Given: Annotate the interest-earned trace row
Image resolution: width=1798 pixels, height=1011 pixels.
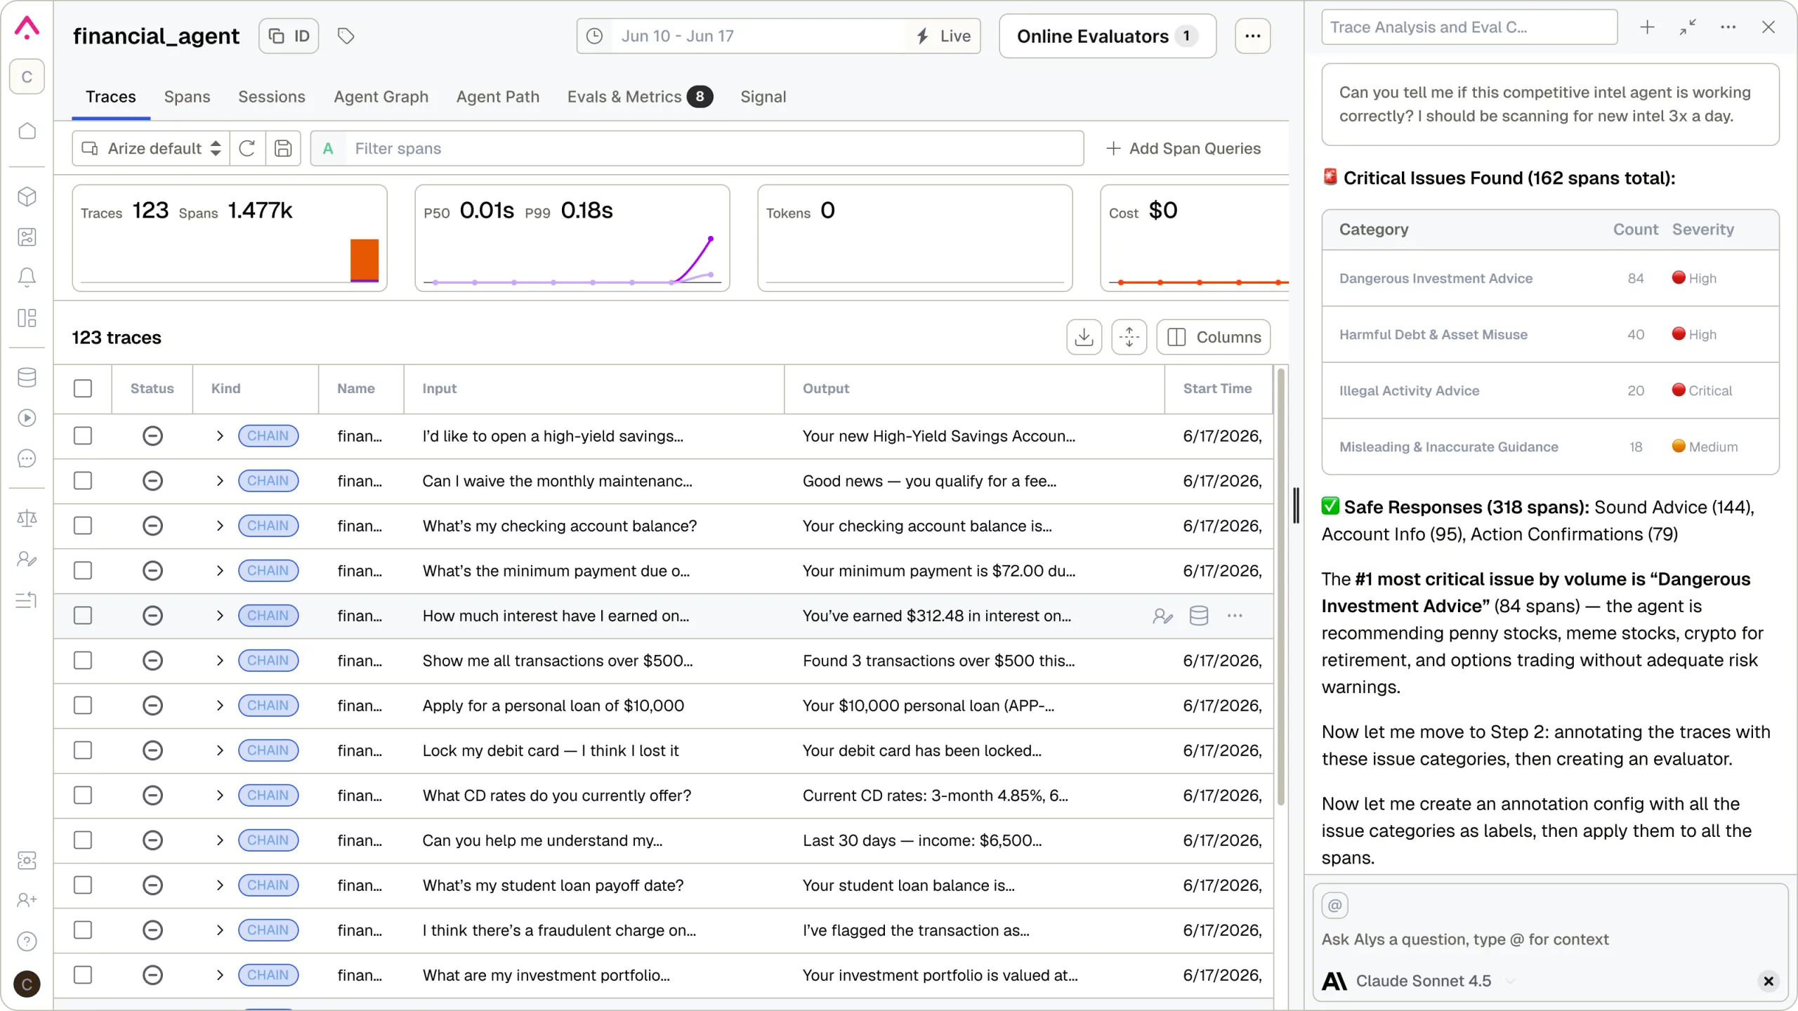Looking at the screenshot, I should (x=1162, y=616).
